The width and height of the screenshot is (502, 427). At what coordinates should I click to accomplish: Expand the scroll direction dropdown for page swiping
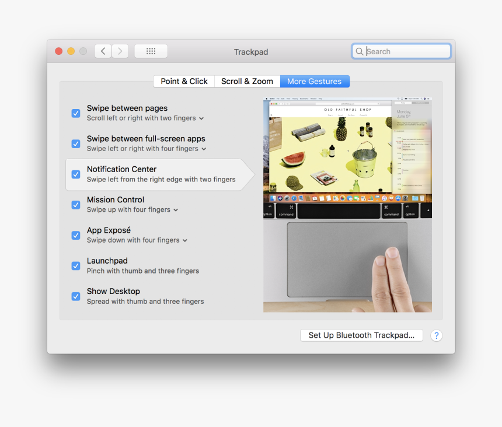(x=201, y=118)
